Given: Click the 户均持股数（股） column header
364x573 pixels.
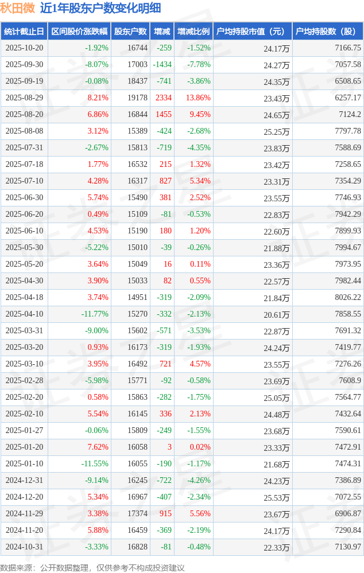Looking at the screenshot, I should (328, 32).
